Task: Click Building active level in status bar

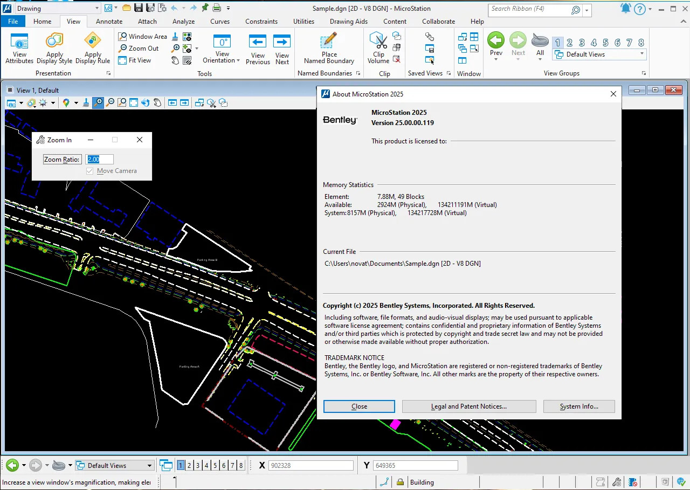Action: pos(422,482)
